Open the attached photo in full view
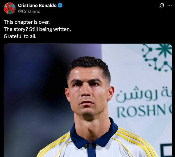The image size is (175, 157). click(88, 100)
